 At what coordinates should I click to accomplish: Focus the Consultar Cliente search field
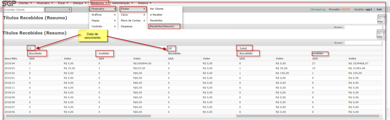click(x=23, y=9)
